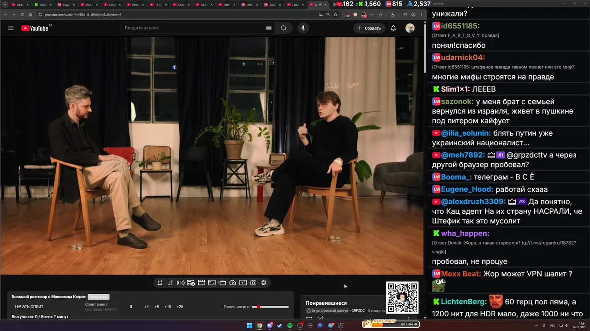Click 'НАЧАТЬ СПЛИТ' button
This screenshot has width=590, height=331.
point(29,307)
